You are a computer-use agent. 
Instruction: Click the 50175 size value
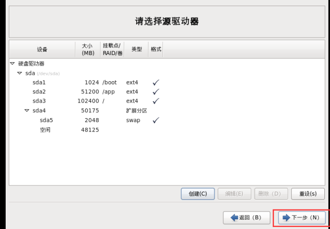click(90, 110)
